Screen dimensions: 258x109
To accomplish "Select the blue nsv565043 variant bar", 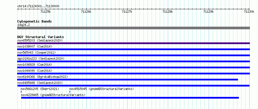I will 133,55.
